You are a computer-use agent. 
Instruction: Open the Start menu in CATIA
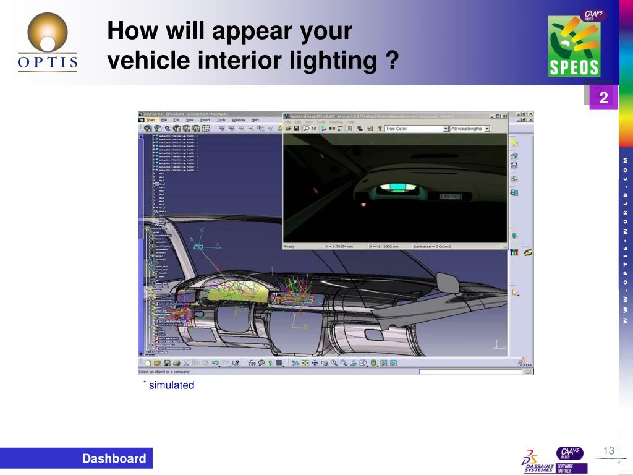150,120
